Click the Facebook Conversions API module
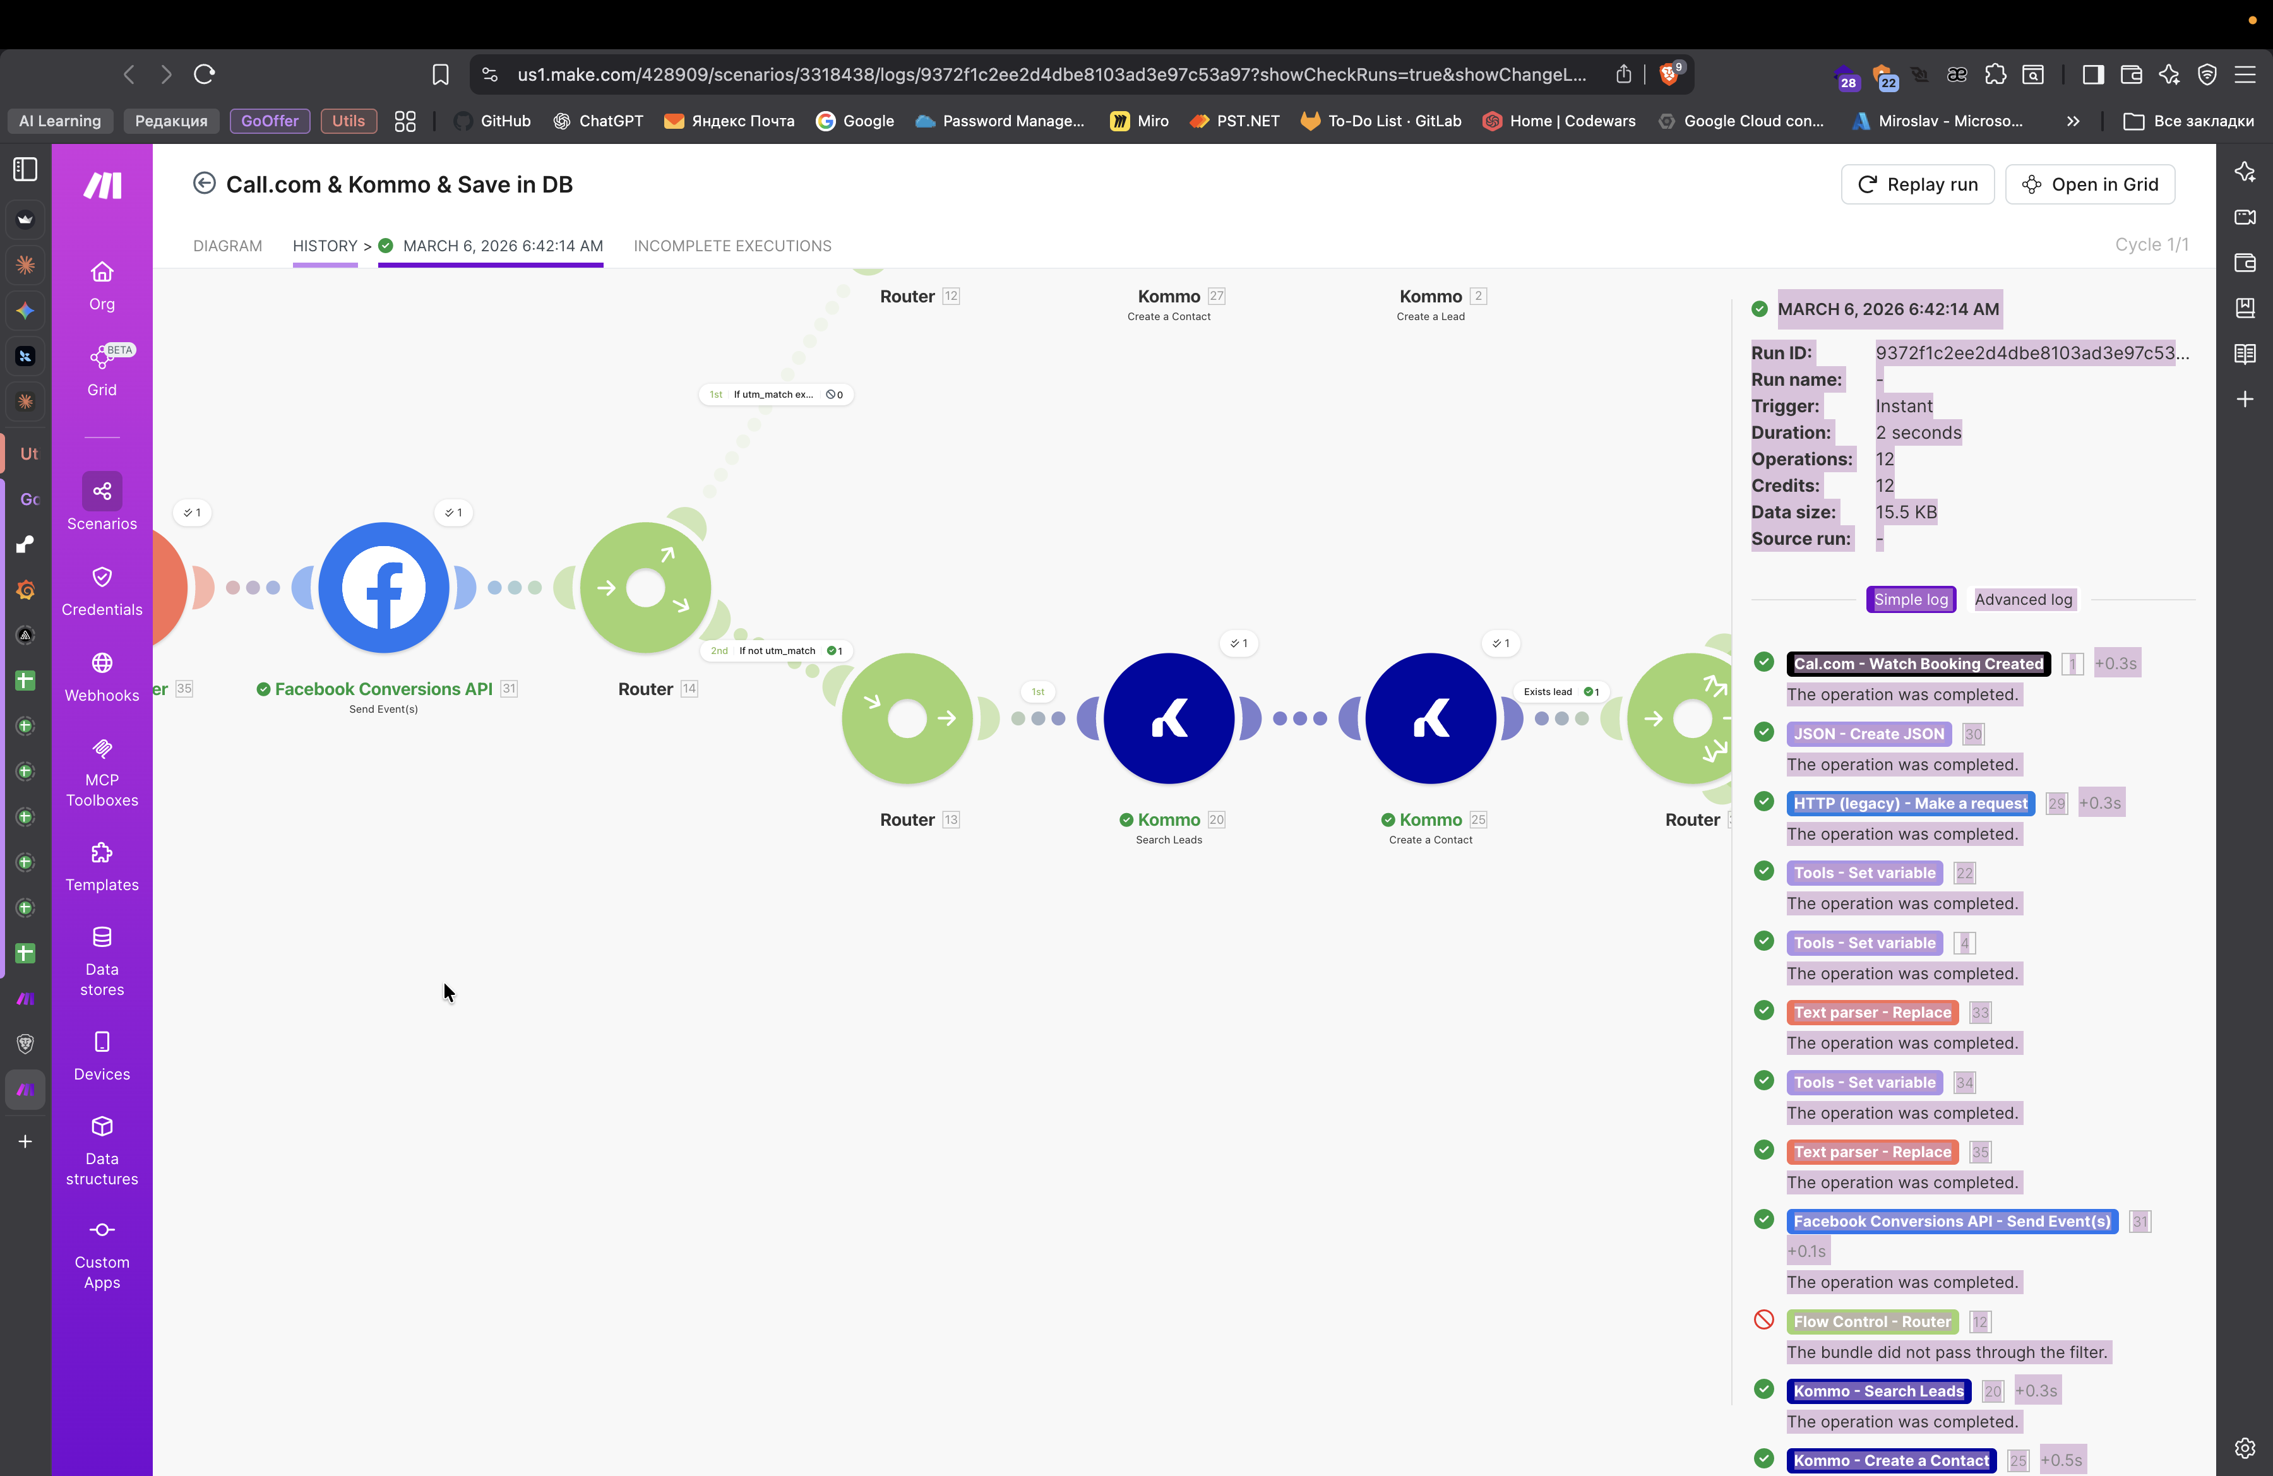 click(x=383, y=587)
